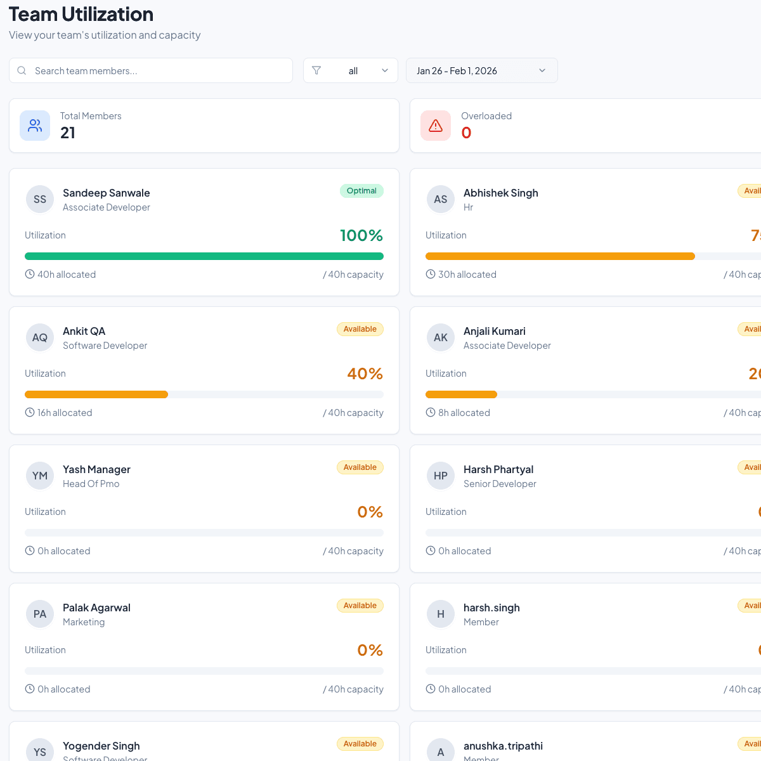Click Palak Agarwal's PA avatar
761x761 pixels.
tap(40, 614)
